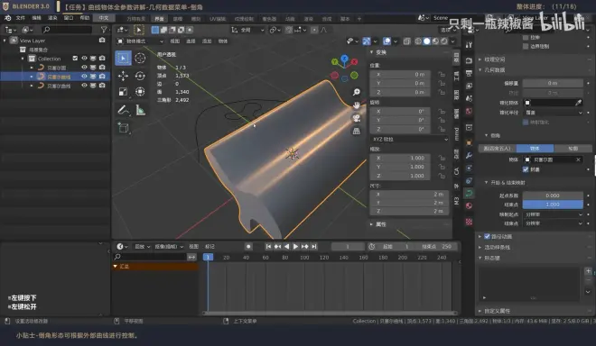Open the Global transform orientation dropdown
Screen dimensions: 596x346
tap(247, 30)
